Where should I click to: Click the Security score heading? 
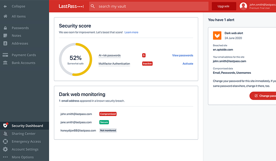point(75,26)
